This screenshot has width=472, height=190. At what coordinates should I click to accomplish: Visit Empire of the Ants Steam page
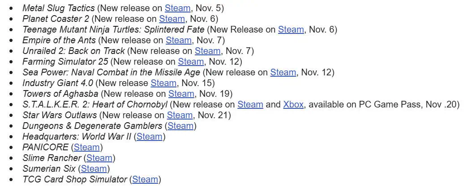[x=178, y=40]
